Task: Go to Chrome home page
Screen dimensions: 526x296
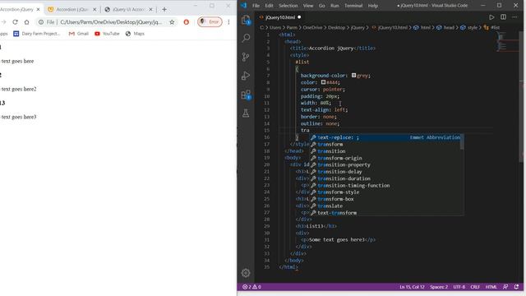Action: pyautogui.click(x=27, y=22)
